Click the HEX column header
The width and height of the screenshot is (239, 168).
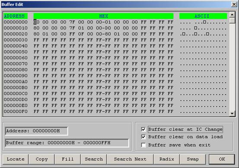click(103, 16)
